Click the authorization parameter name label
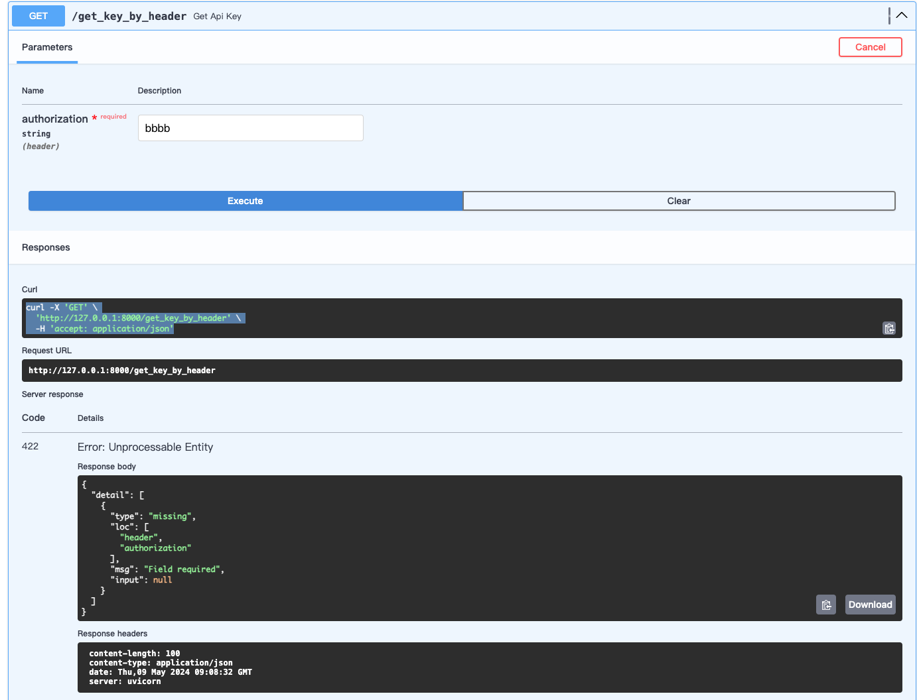The image size is (917, 700). coord(55,119)
